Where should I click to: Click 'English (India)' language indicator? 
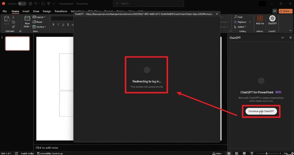click(x=27, y=153)
